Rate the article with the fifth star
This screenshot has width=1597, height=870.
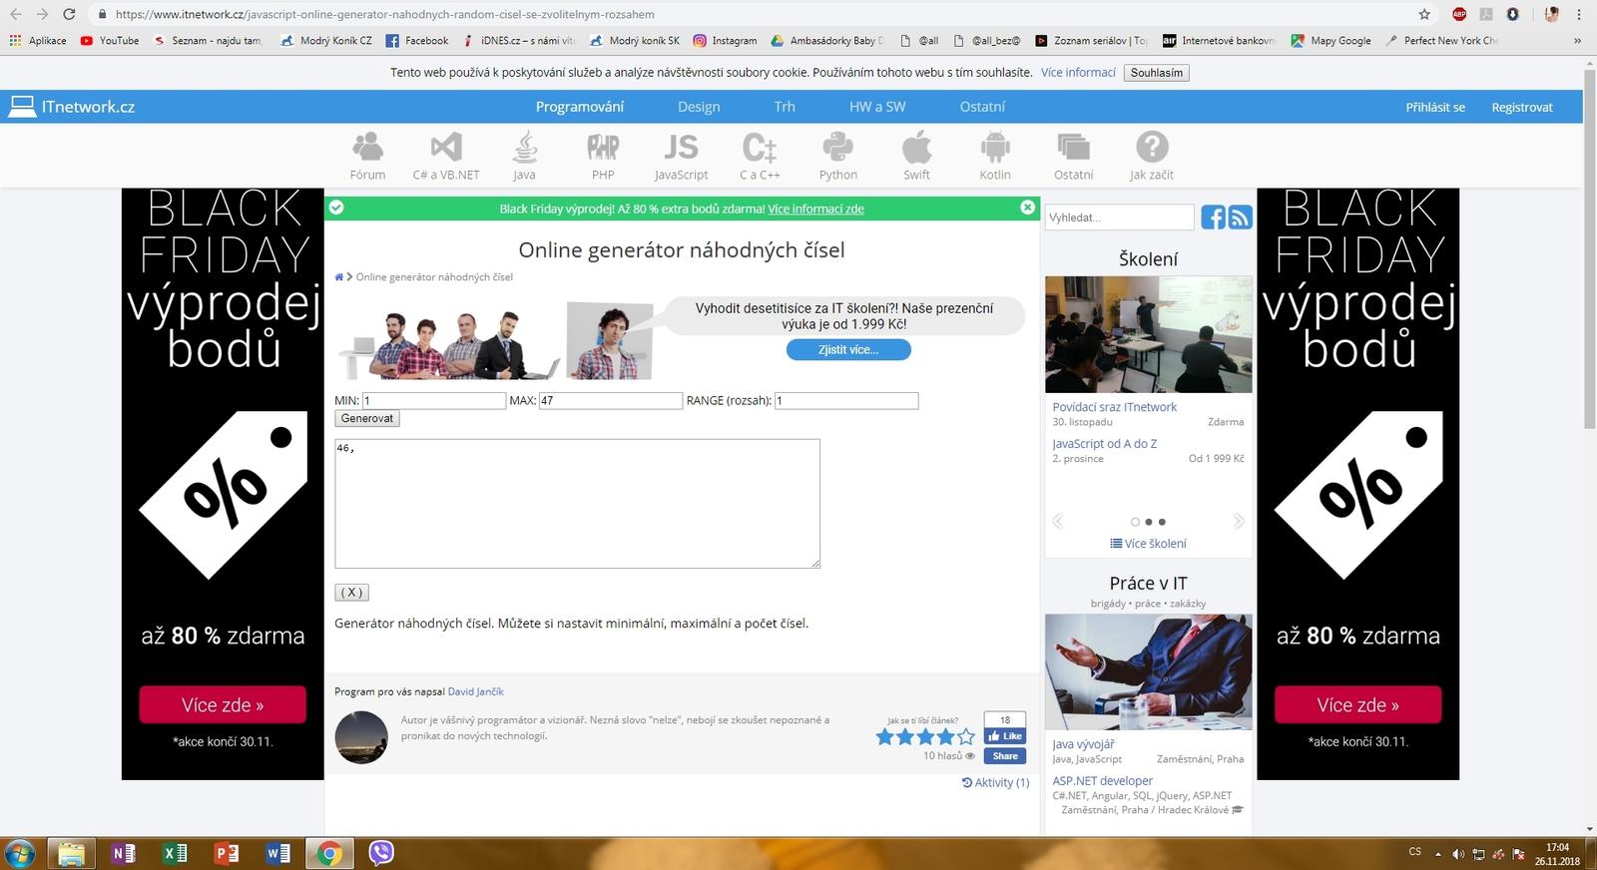pos(966,737)
